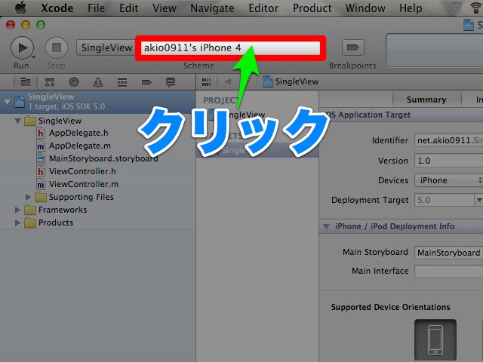The height and width of the screenshot is (362, 483).
Task: Go back in editor history
Action: click(x=228, y=81)
